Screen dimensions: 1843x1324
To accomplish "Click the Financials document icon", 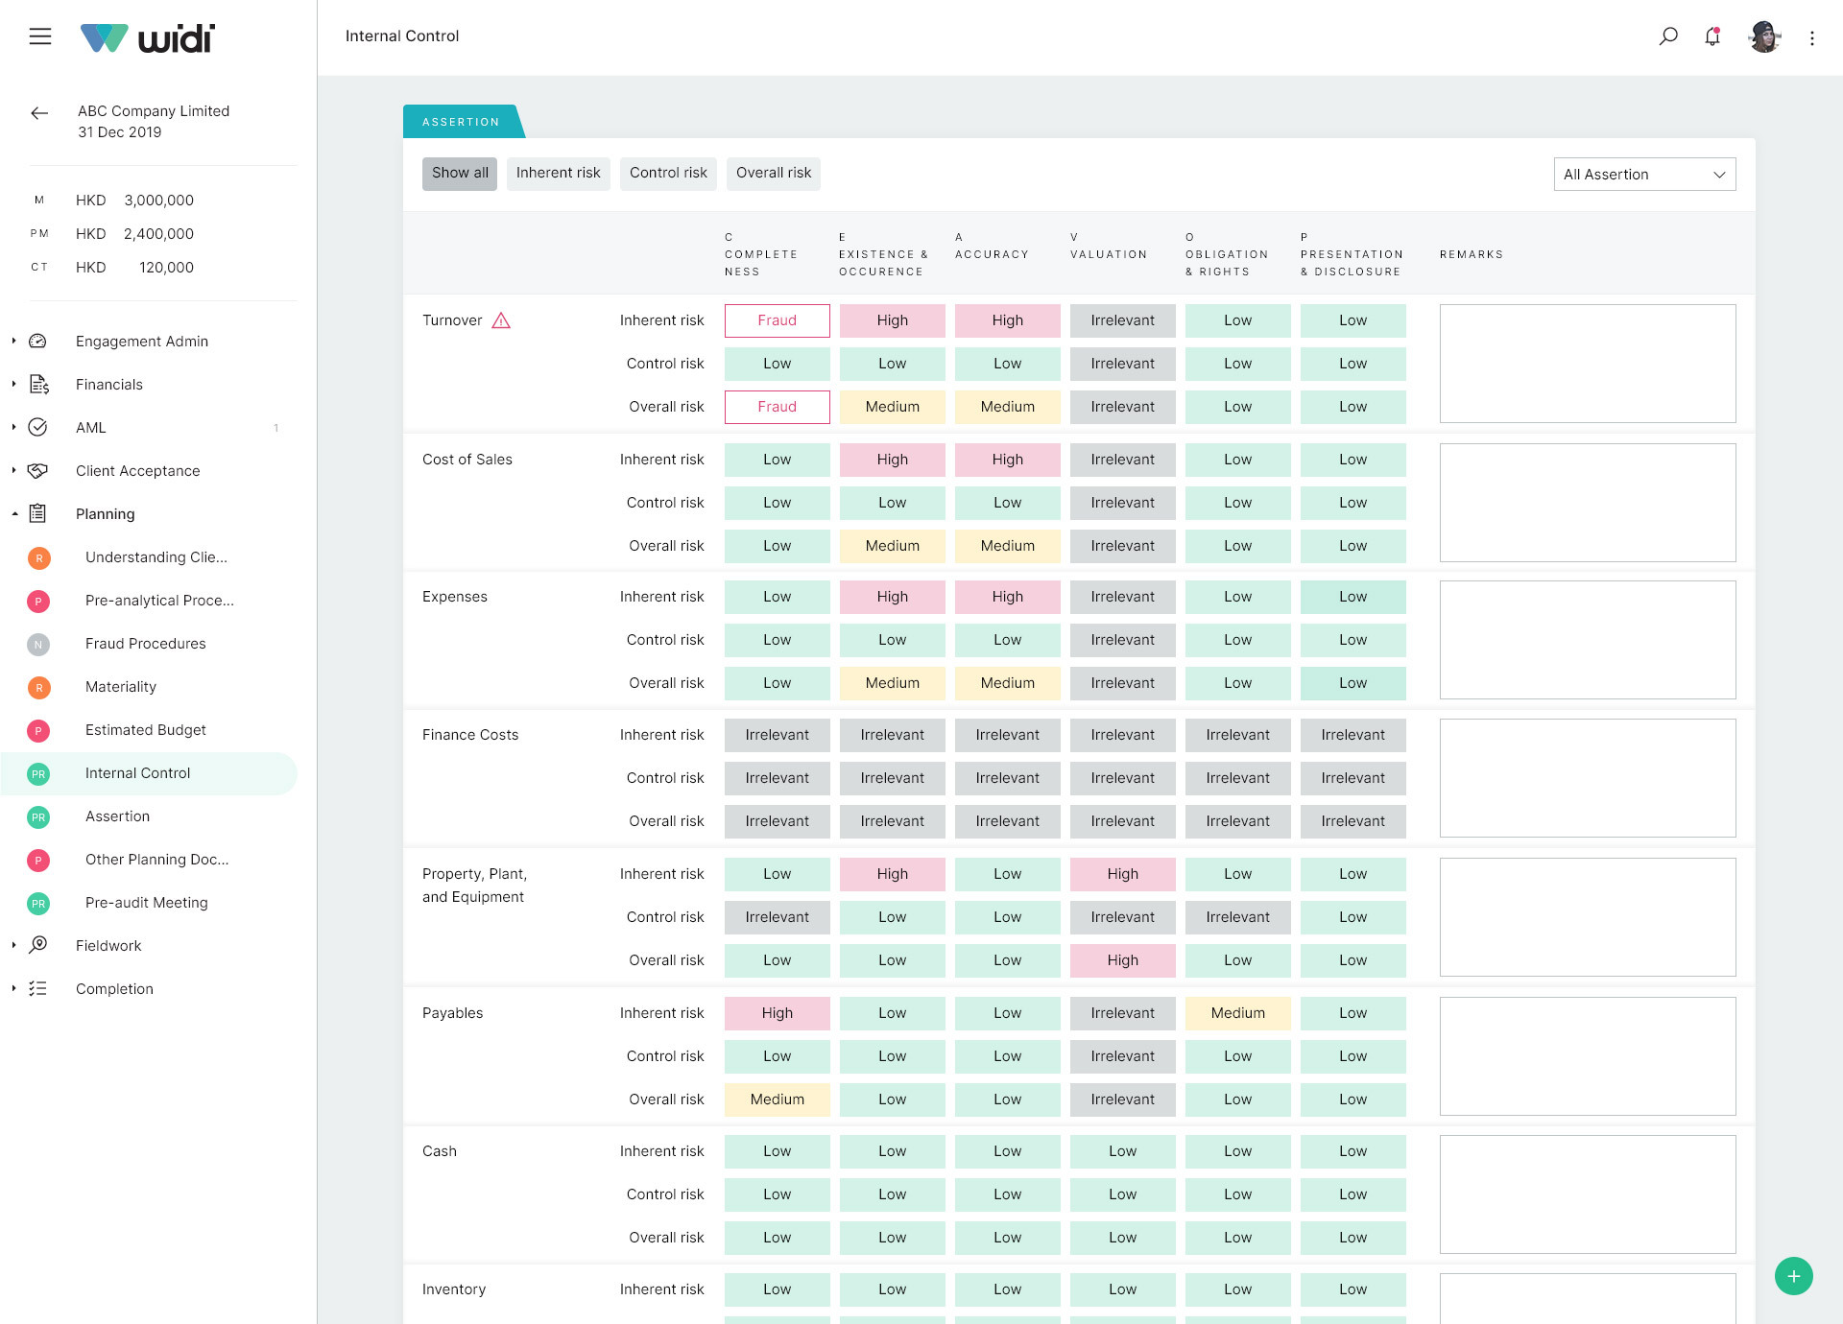I will (x=38, y=385).
